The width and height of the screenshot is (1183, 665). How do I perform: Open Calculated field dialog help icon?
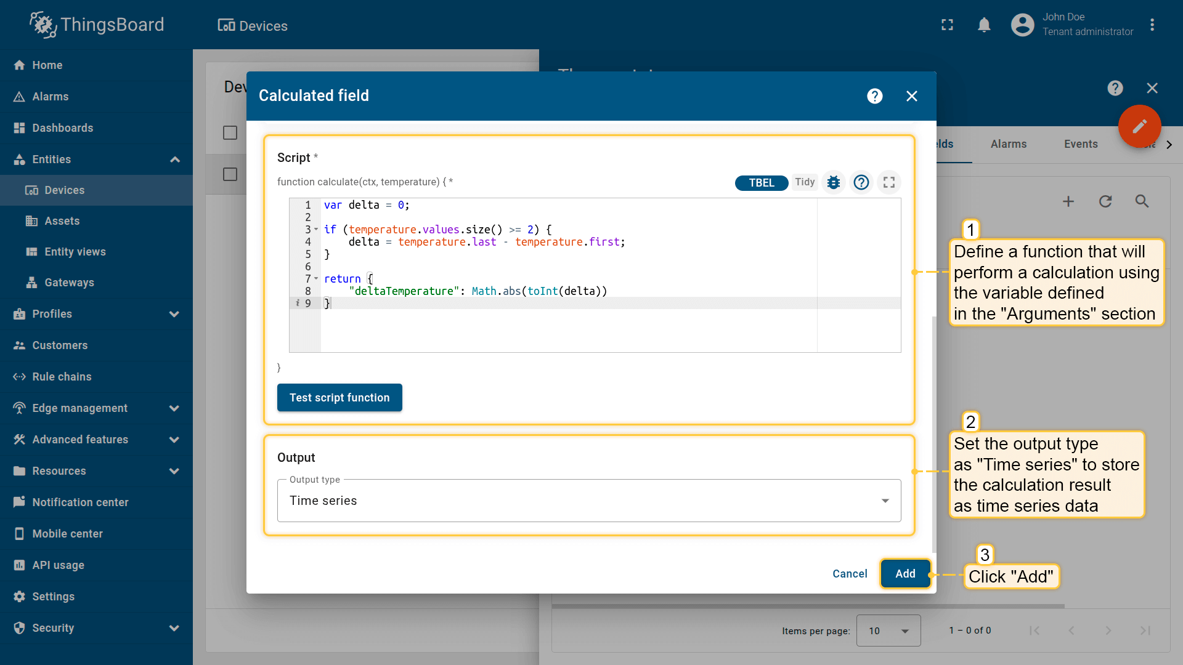pyautogui.click(x=874, y=96)
